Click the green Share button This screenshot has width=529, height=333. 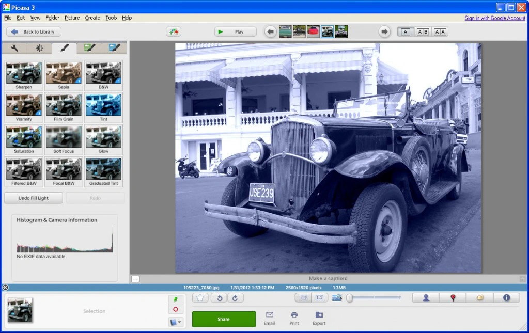click(224, 319)
